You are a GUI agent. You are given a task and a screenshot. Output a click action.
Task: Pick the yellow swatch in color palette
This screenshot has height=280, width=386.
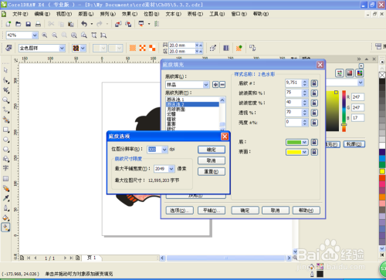[382, 171]
